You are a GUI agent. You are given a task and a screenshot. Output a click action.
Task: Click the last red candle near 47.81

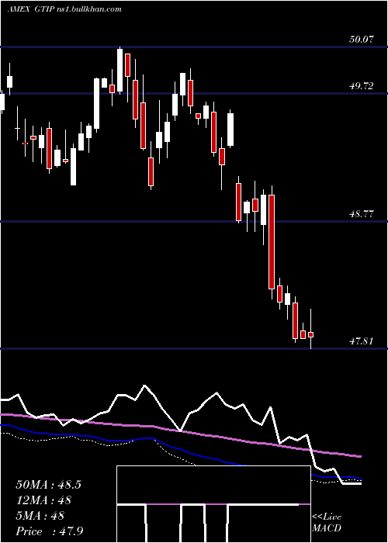coord(310,335)
